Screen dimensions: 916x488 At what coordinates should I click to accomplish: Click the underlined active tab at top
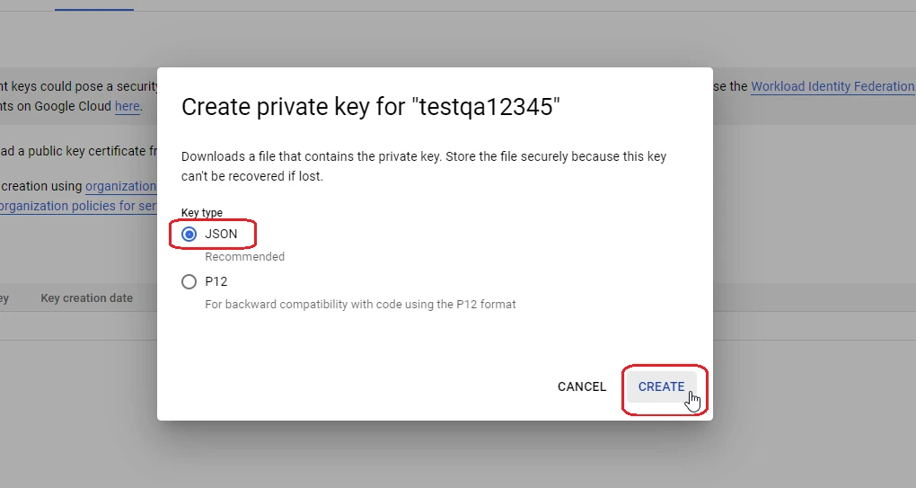(x=94, y=5)
